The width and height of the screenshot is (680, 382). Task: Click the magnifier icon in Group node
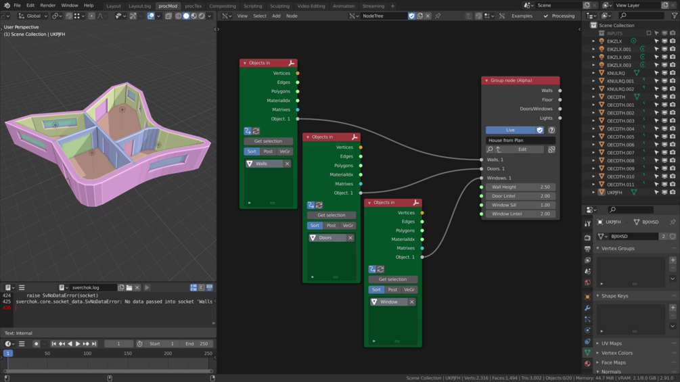(490, 149)
